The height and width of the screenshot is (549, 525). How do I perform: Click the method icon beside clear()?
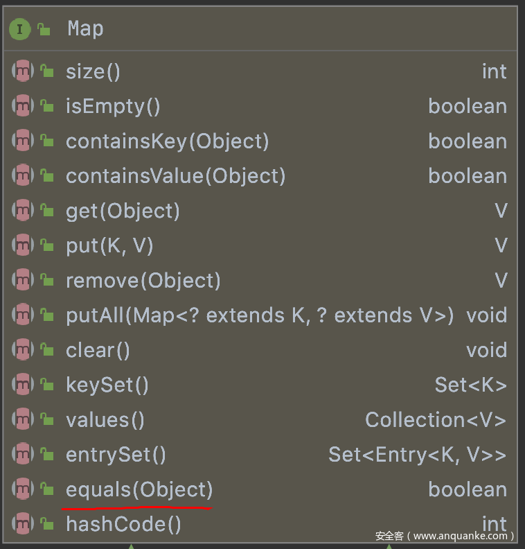[x=23, y=349]
